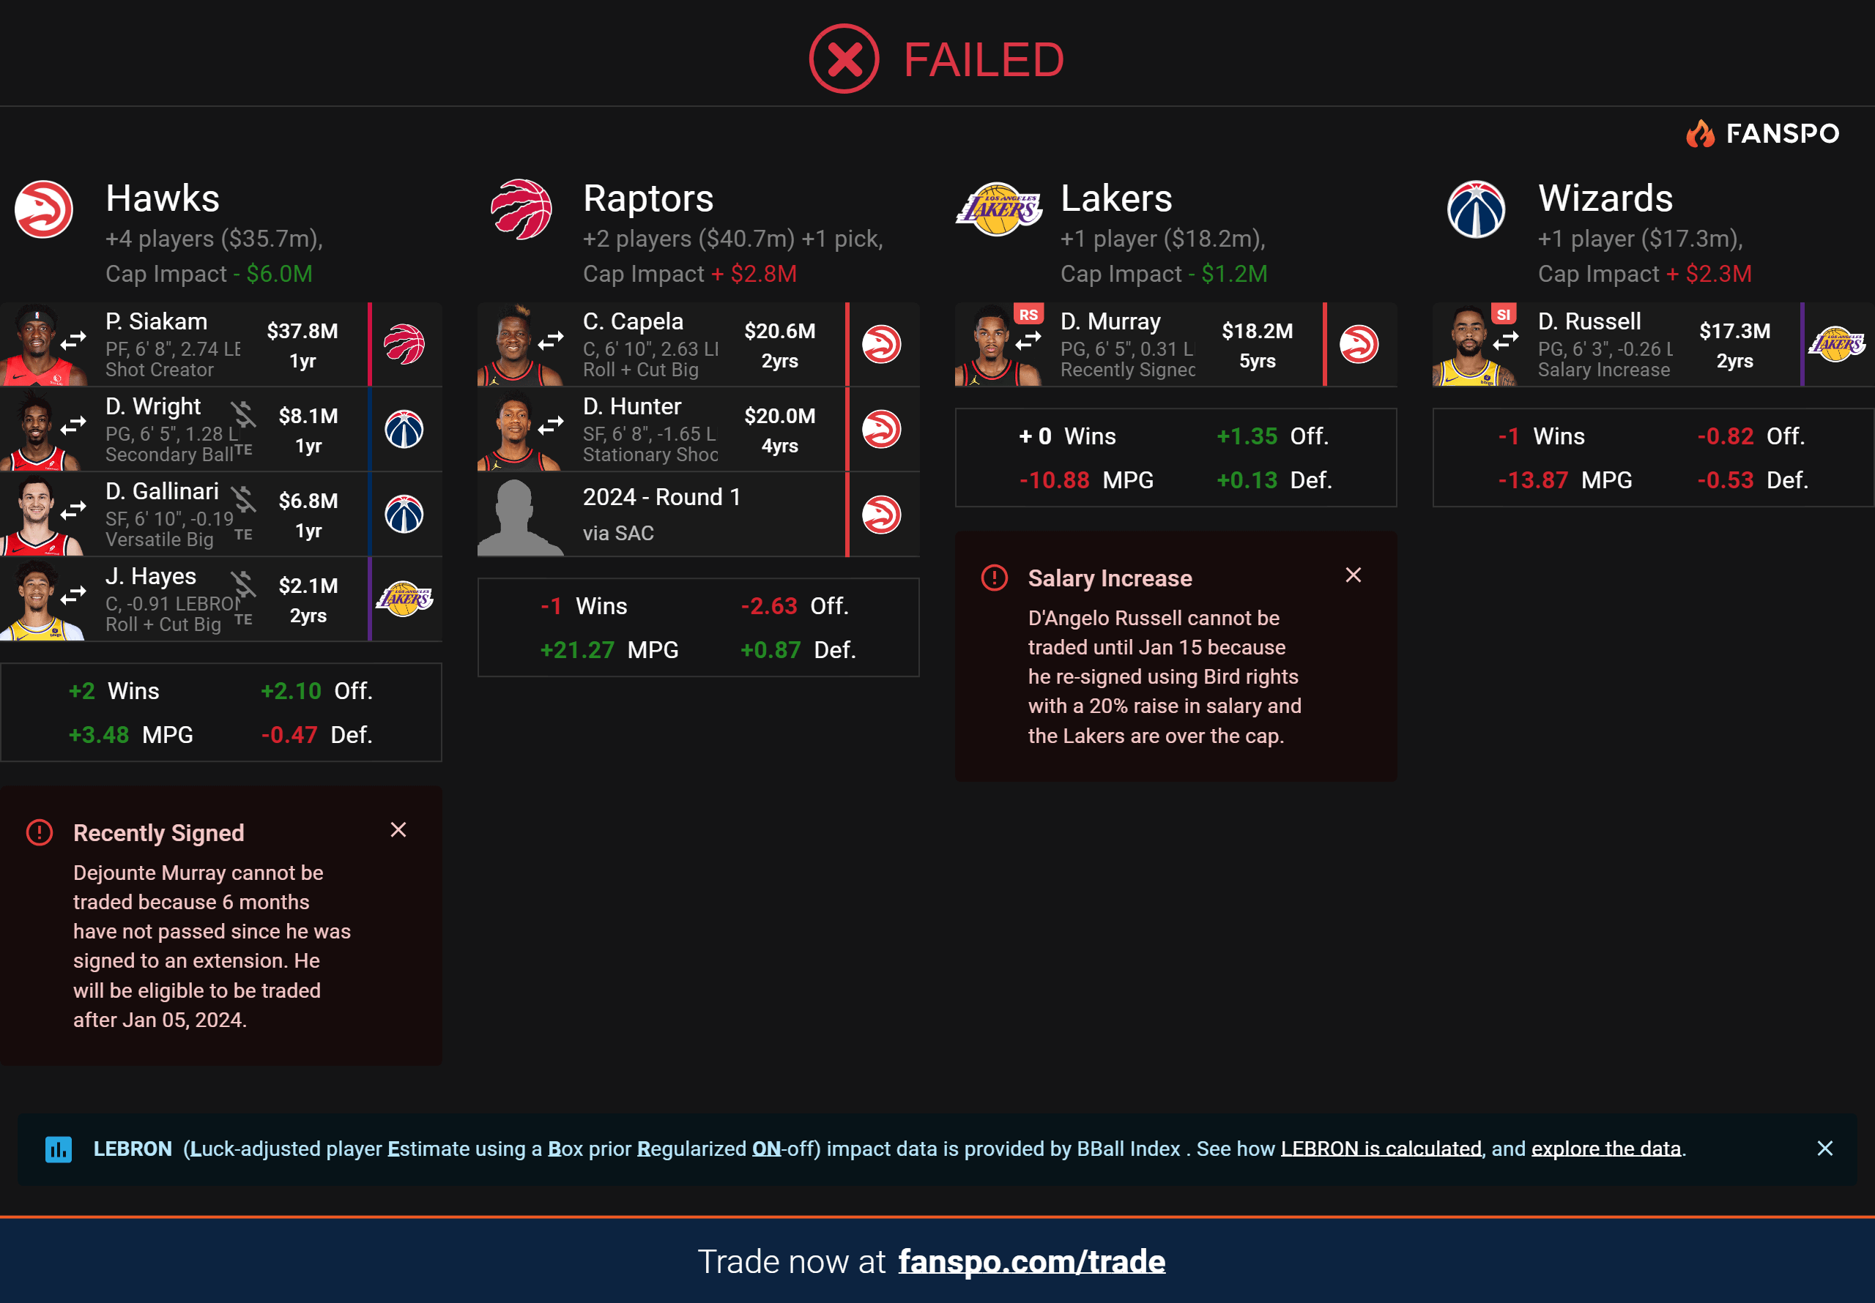Viewport: 1875px width, 1303px height.
Task: Click swap arrows icon on C. Capela
Action: click(x=550, y=340)
